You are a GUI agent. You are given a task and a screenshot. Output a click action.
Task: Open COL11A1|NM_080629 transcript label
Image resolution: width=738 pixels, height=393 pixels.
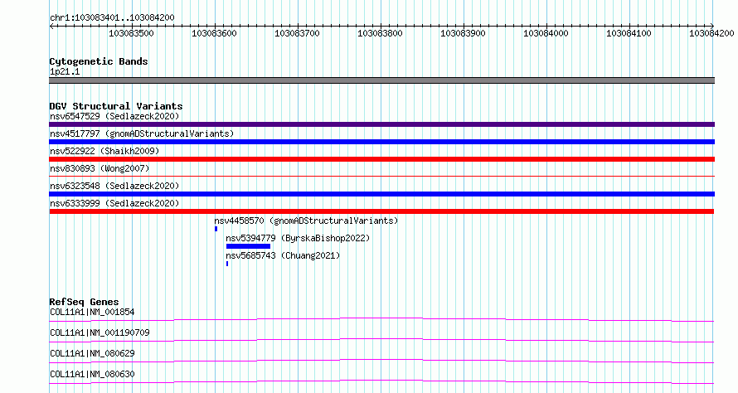tap(92, 353)
